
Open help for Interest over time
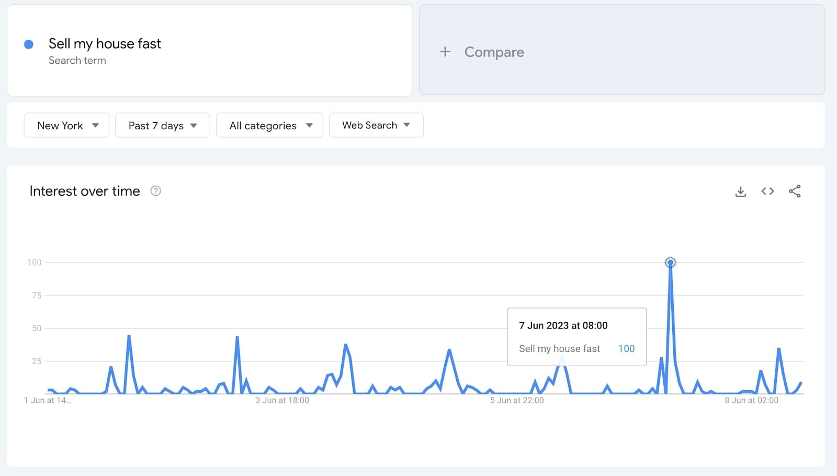point(155,191)
